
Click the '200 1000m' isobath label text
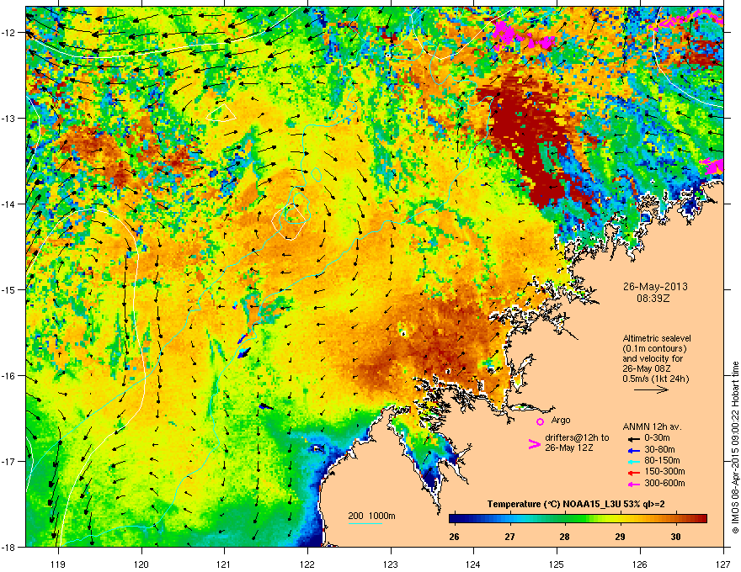click(x=371, y=516)
